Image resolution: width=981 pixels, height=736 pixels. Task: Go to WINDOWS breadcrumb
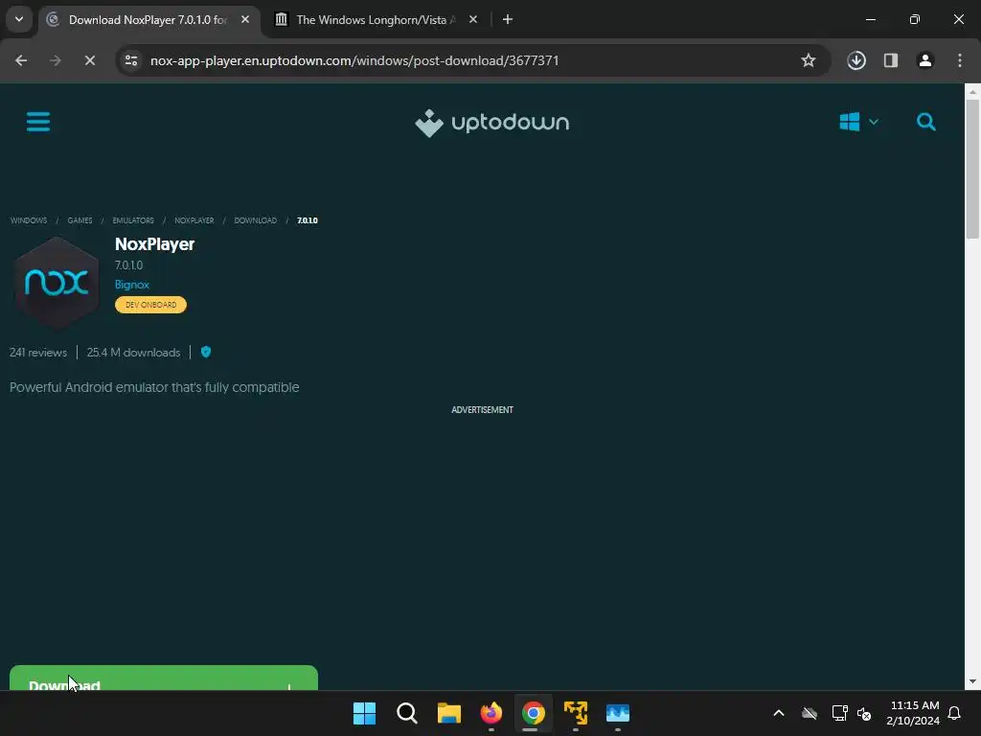coord(29,220)
